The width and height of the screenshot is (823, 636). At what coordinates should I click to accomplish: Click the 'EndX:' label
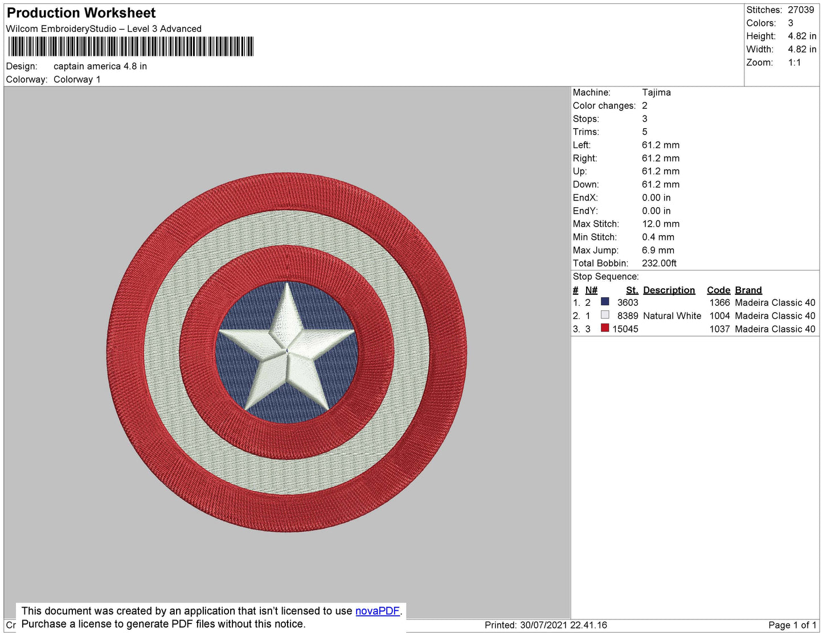585,198
